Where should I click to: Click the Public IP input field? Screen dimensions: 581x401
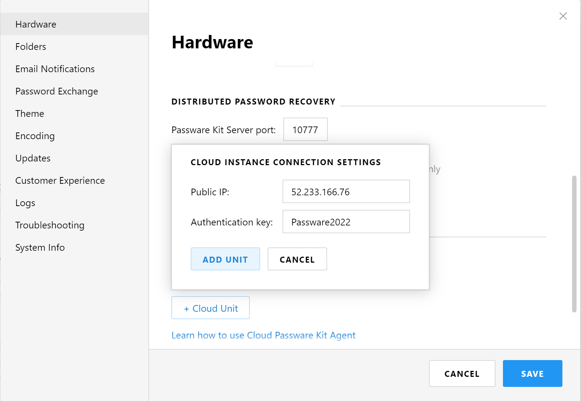pyautogui.click(x=346, y=192)
